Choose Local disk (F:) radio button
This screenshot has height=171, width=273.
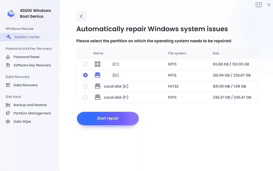[x=85, y=97]
